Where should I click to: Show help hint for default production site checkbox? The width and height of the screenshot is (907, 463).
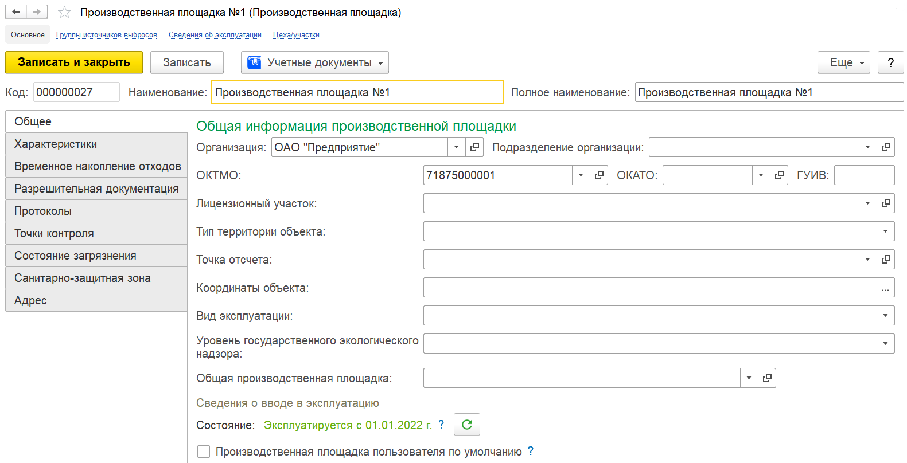point(531,452)
